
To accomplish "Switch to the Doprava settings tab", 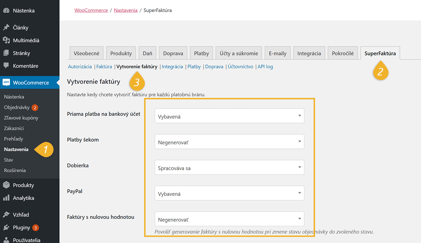I will pos(173,53).
